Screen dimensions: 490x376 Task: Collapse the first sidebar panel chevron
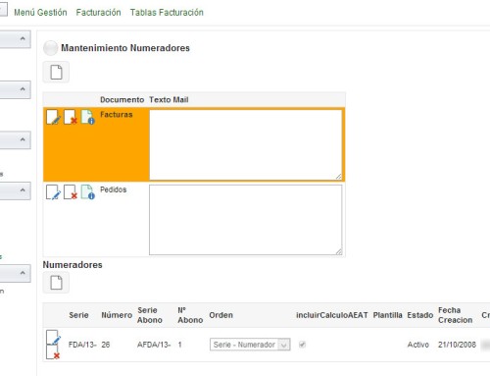(x=23, y=38)
